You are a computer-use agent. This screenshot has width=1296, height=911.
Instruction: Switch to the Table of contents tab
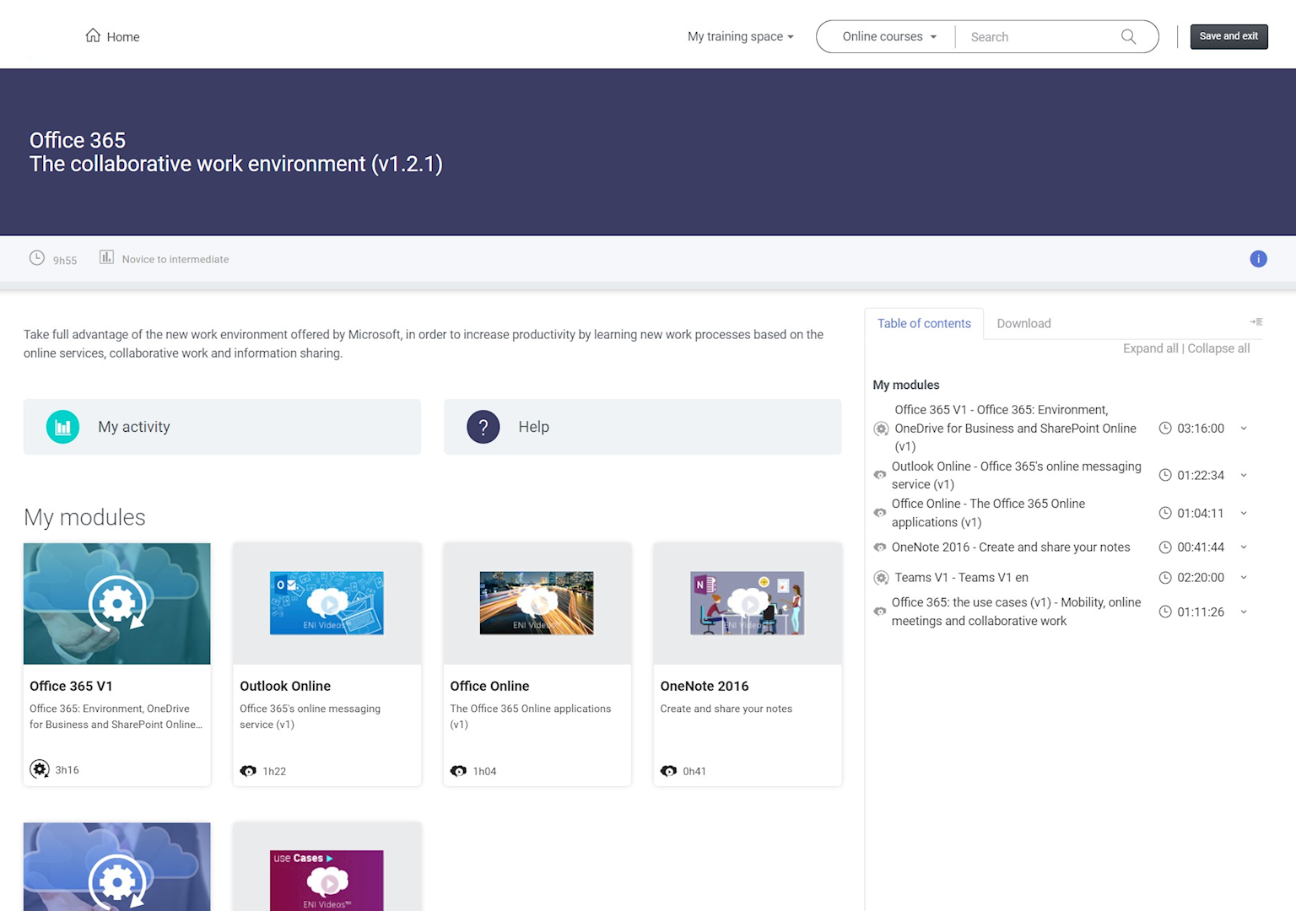click(x=924, y=323)
